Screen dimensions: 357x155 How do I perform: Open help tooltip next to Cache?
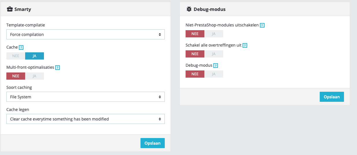[21, 47]
